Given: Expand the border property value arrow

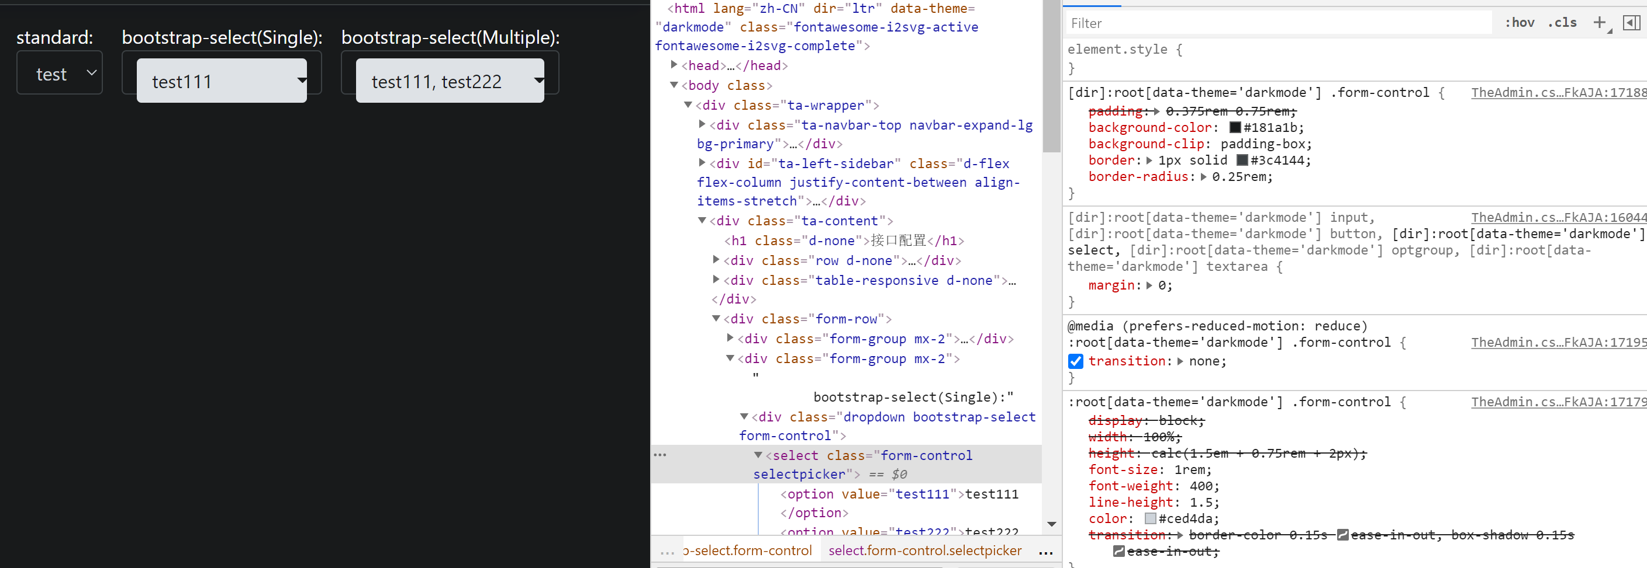Looking at the screenshot, I should pos(1149,160).
